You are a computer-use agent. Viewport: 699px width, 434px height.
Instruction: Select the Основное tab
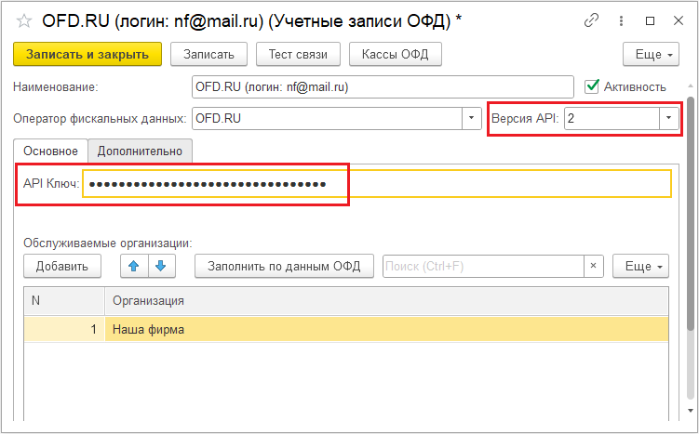point(50,151)
